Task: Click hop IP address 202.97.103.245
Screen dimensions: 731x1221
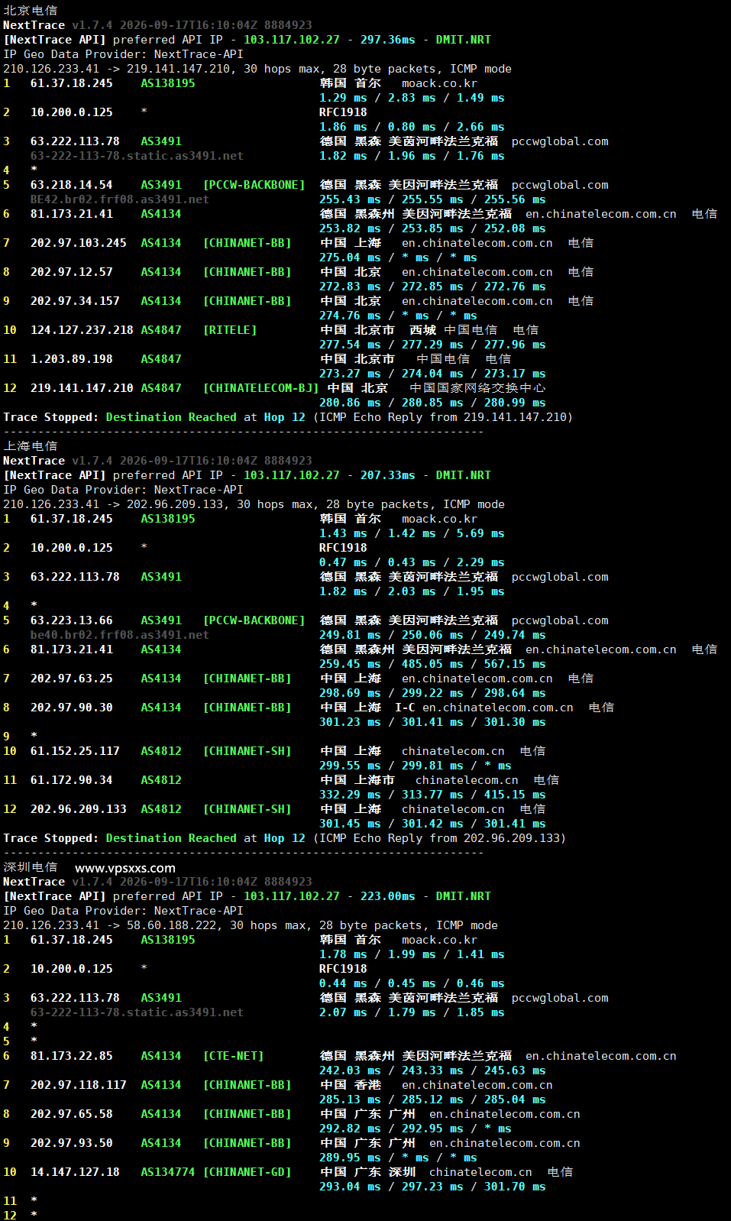Action: click(79, 243)
